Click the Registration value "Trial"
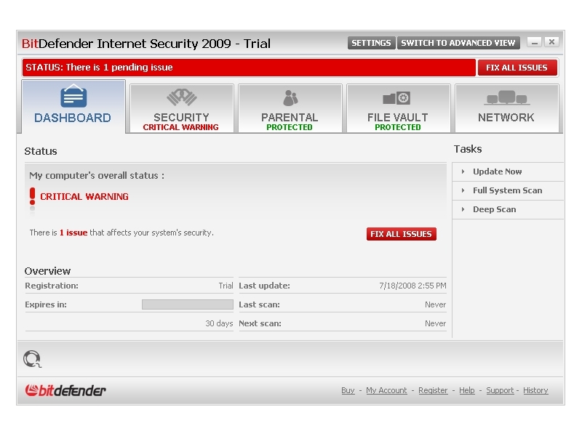This screenshot has width=582, height=436. coord(226,286)
